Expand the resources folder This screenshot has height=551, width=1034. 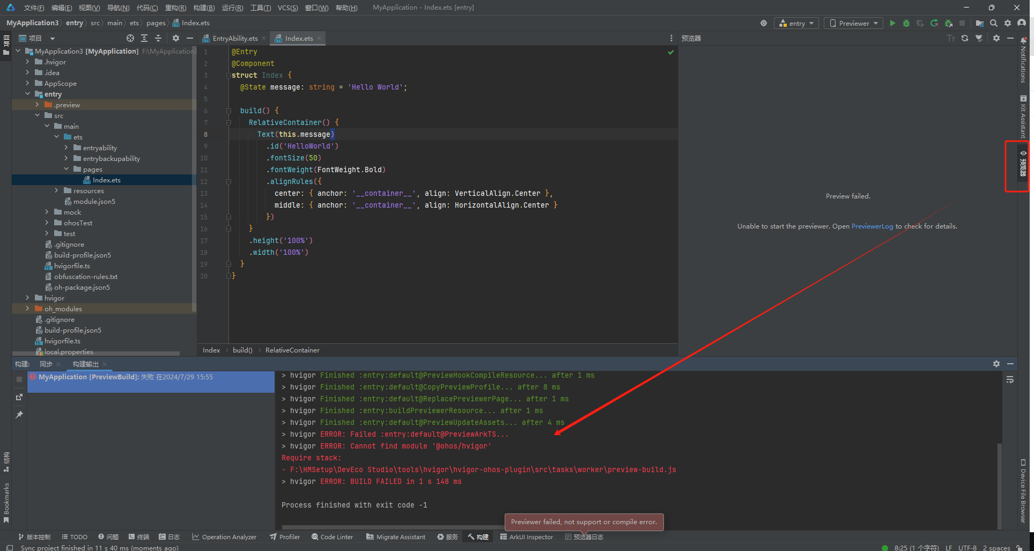pos(57,190)
